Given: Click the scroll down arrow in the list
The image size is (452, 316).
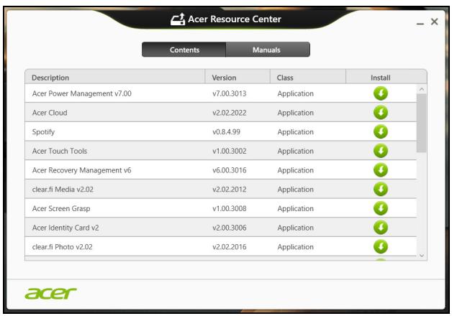Looking at the screenshot, I should (x=422, y=256).
